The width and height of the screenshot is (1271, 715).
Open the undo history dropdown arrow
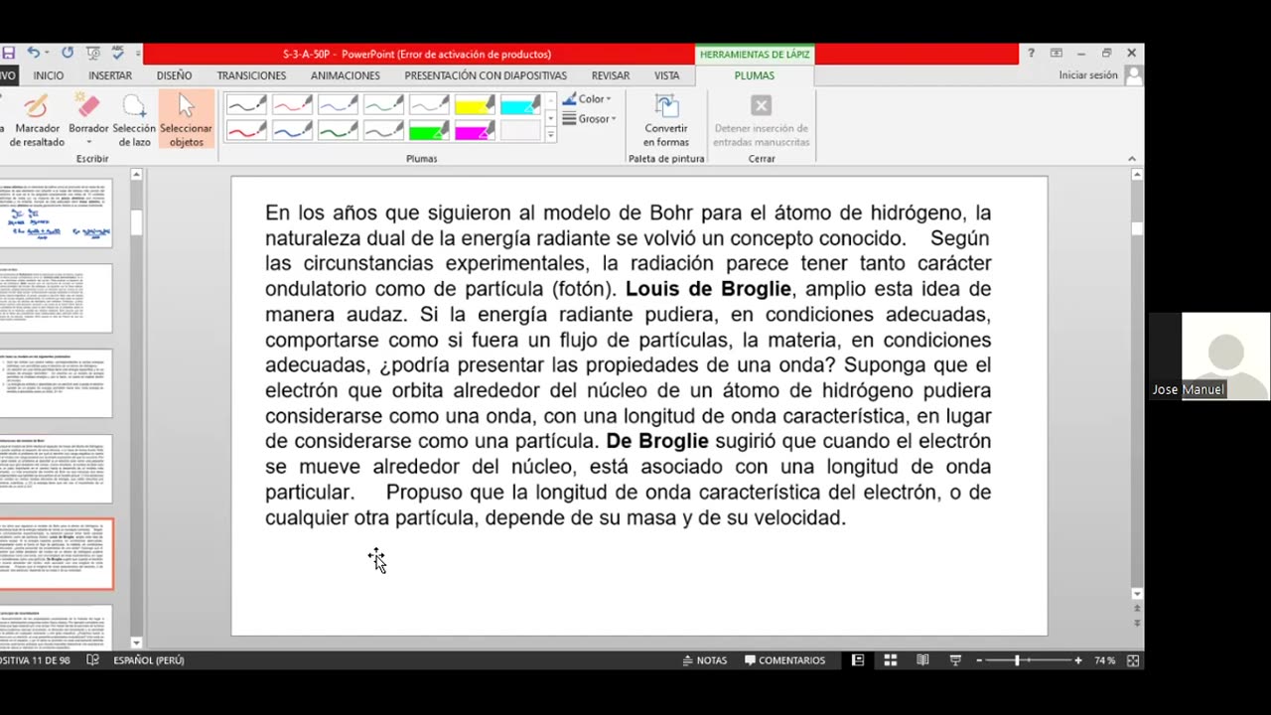pos(46,53)
